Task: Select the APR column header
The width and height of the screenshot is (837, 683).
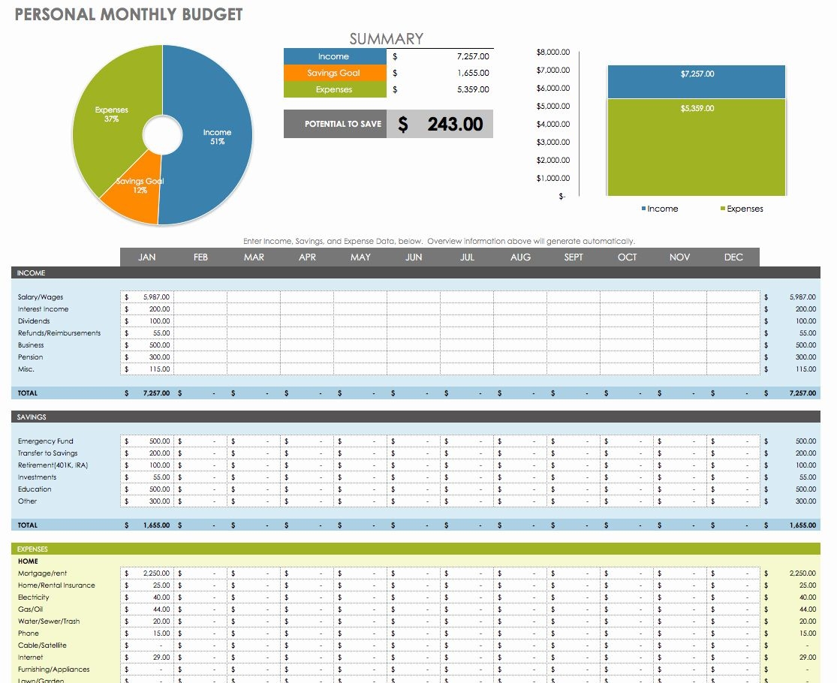Action: click(307, 257)
